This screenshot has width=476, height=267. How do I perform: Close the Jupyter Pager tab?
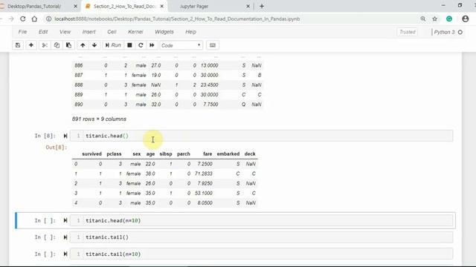[x=248, y=6]
